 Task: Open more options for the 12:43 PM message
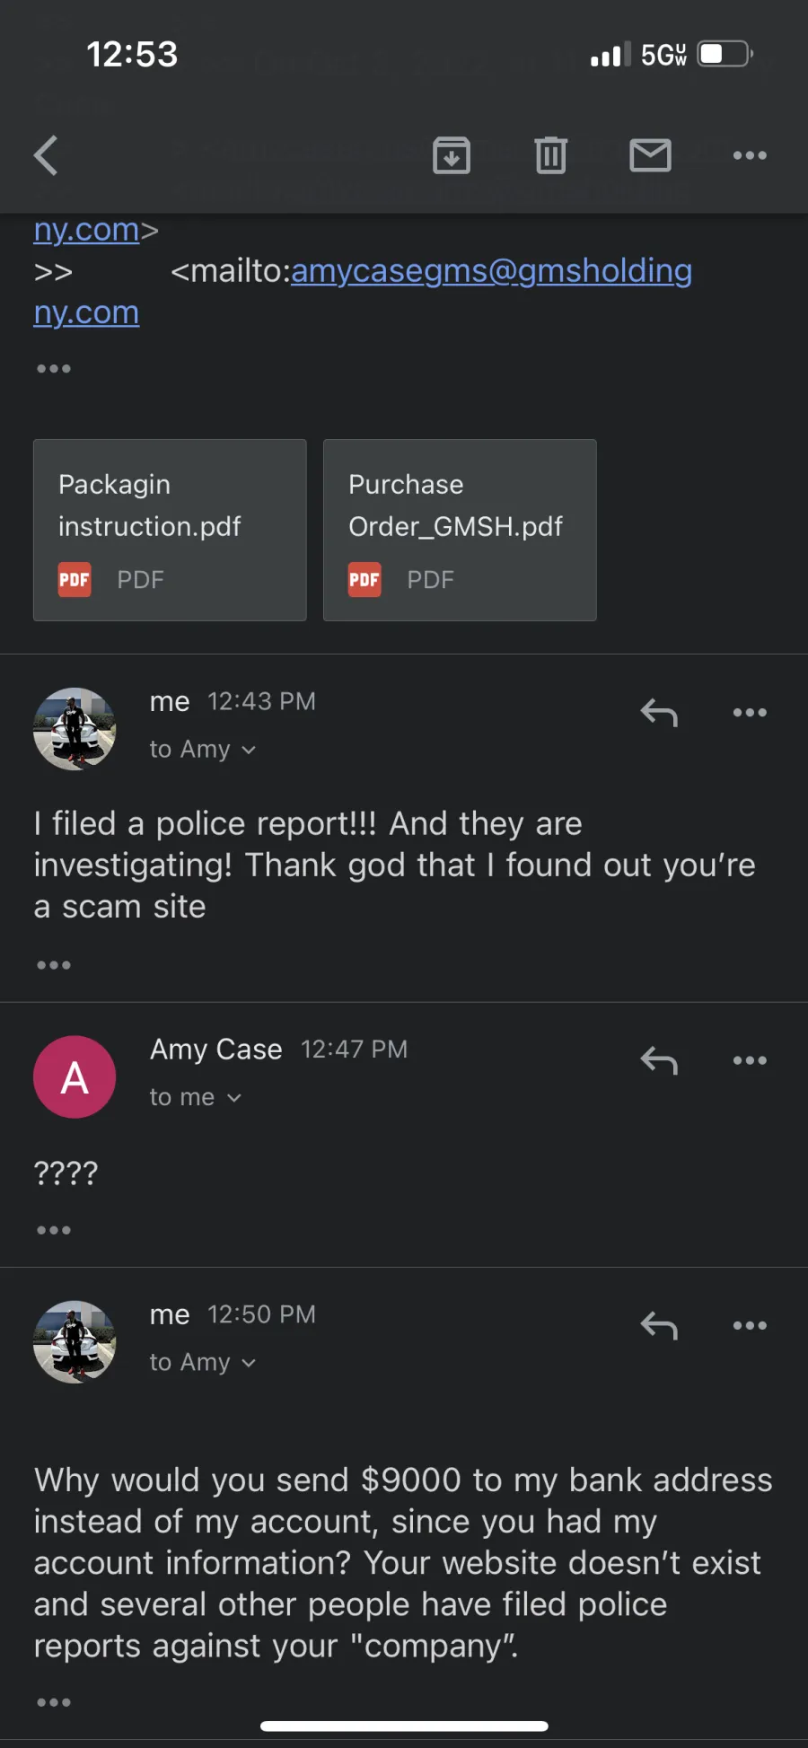750,712
